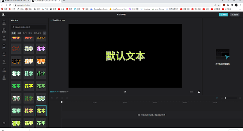
Task: Click the timeline zoom-out magnifier
Action: pyautogui.click(x=222, y=98)
